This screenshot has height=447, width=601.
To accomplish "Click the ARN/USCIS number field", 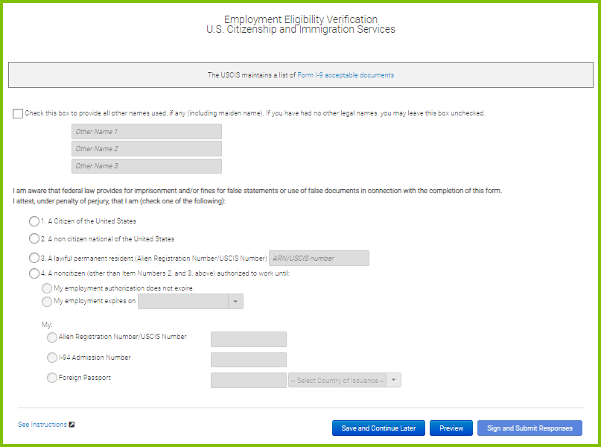I will [x=319, y=259].
